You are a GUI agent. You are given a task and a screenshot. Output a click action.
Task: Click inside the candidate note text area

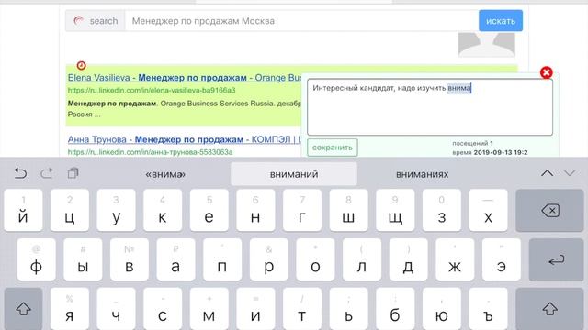click(x=430, y=107)
